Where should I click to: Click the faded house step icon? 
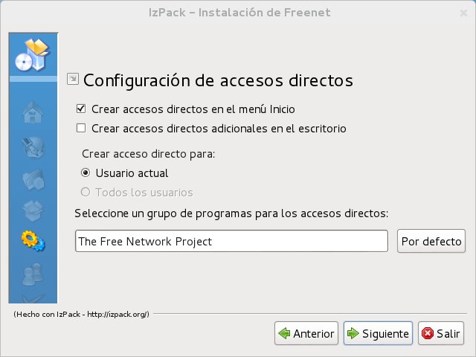(x=33, y=113)
